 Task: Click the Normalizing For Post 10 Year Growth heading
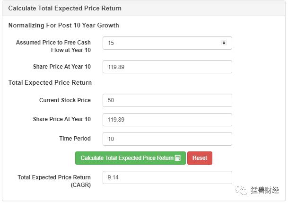click(x=63, y=25)
